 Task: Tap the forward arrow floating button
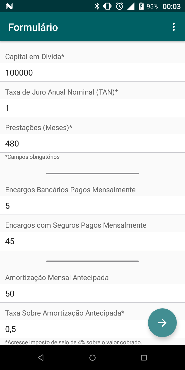point(162,322)
